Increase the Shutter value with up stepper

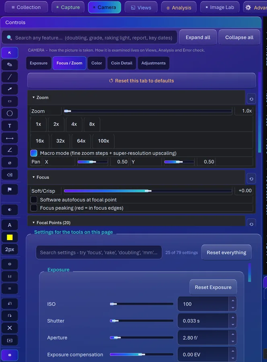232,317
